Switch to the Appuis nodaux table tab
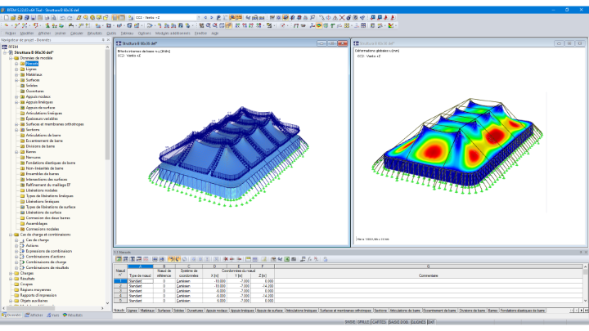Image resolution: width=589 pixels, height=331 pixels. coord(217,311)
